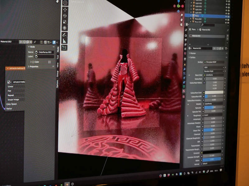This screenshot has height=186, width=249.
Task: Toggle fake user shield in node editor header
Action: 25,42
